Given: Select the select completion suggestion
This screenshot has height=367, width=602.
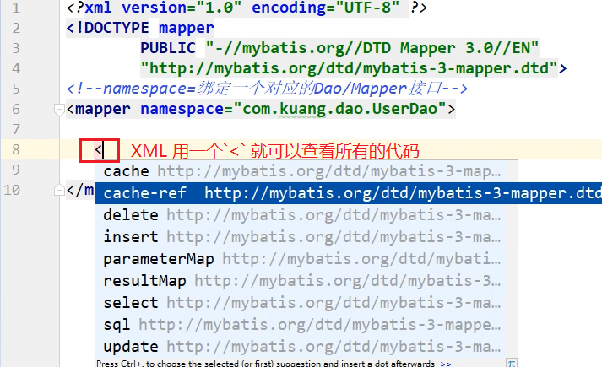Looking at the screenshot, I should (x=301, y=303).
